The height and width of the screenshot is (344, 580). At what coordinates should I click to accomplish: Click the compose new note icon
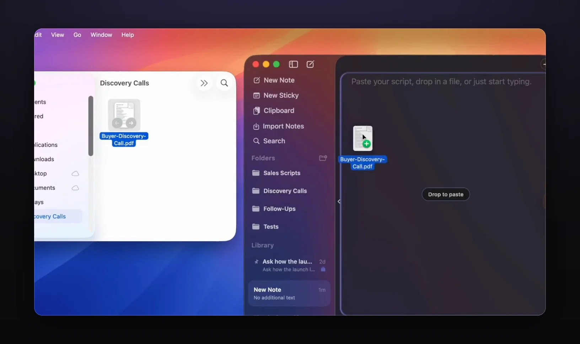310,64
